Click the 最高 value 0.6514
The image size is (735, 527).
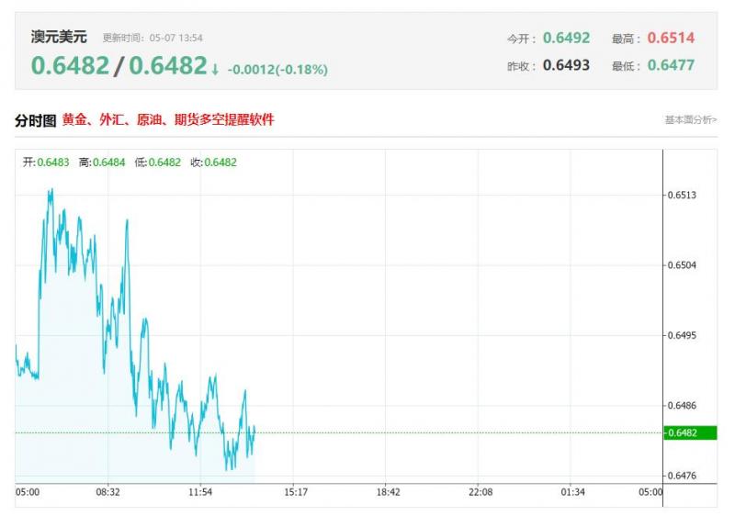tap(671, 38)
